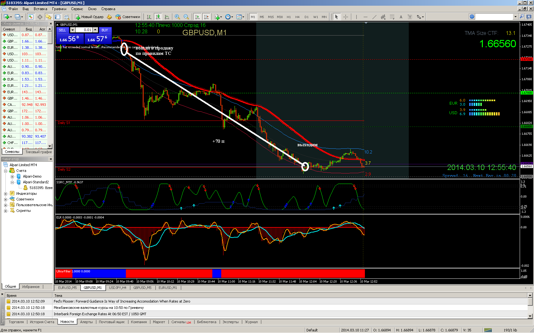Image resolution: width=534 pixels, height=333 pixels.
Task: Switch timeframe to W1
Action: click(316, 17)
